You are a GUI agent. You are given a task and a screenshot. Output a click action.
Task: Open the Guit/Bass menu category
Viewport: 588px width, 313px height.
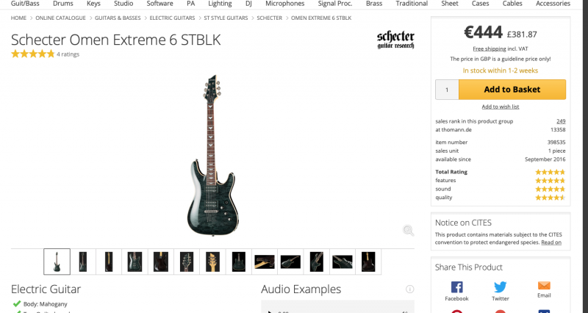click(25, 4)
